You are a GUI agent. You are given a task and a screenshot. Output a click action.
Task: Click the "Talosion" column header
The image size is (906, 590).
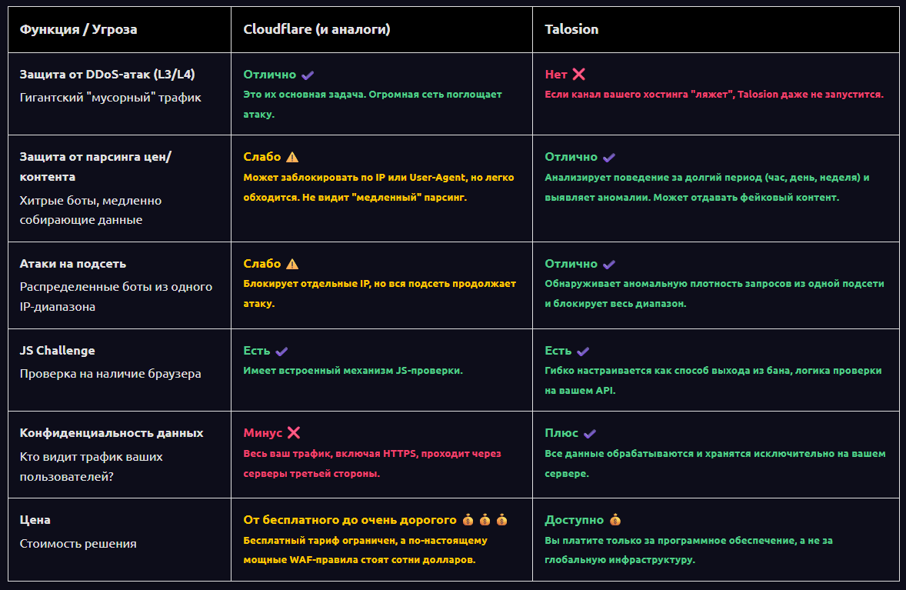coord(571,29)
